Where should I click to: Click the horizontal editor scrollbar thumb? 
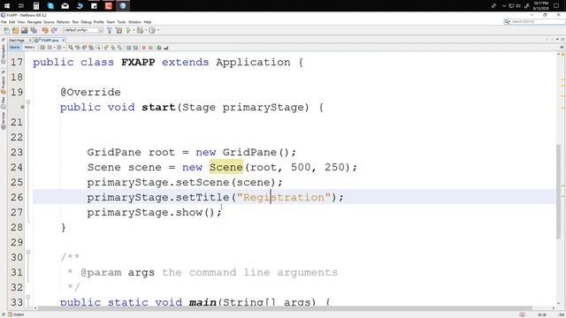tap(285, 308)
